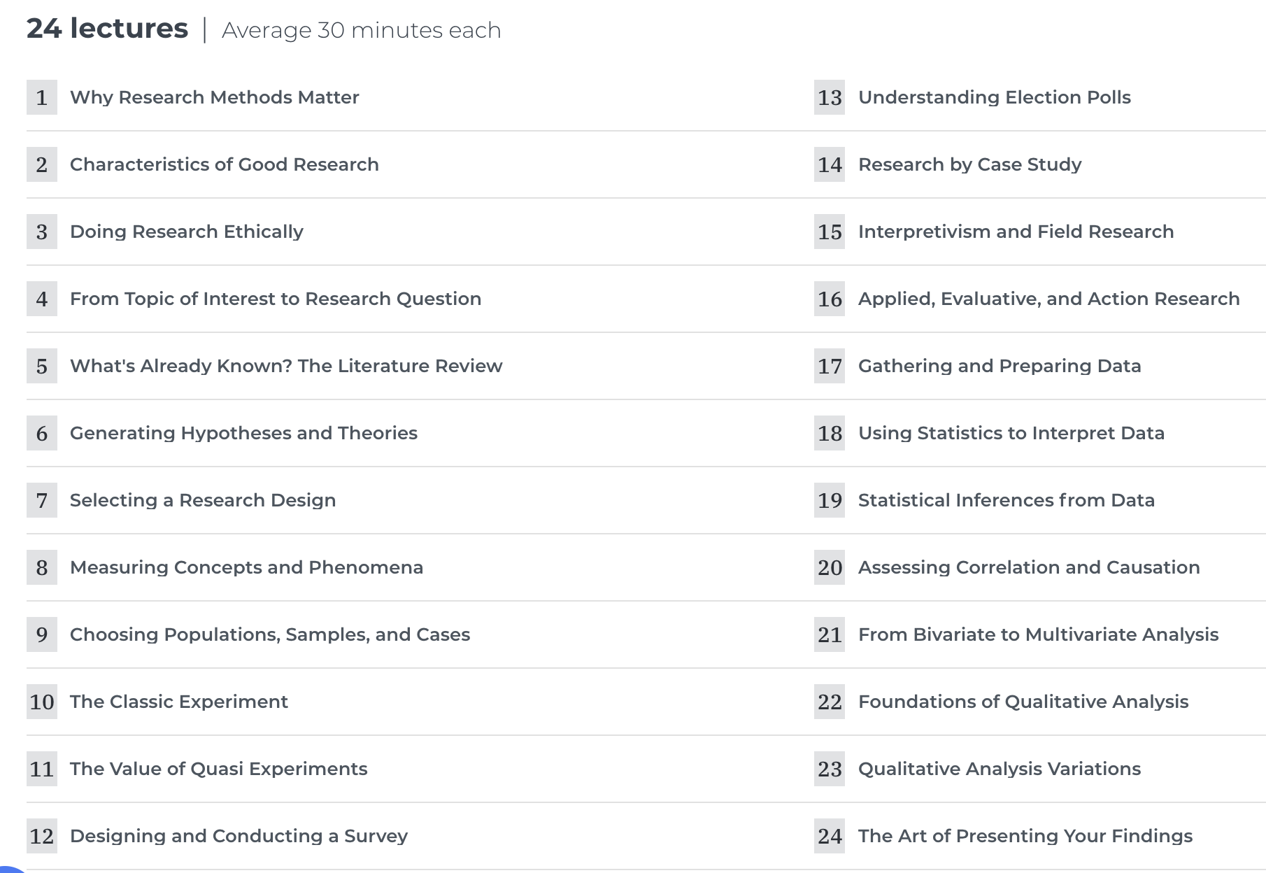Viewport: 1266px width, 873px height.
Task: Click the number 12 lecture badge
Action: pyautogui.click(x=42, y=836)
